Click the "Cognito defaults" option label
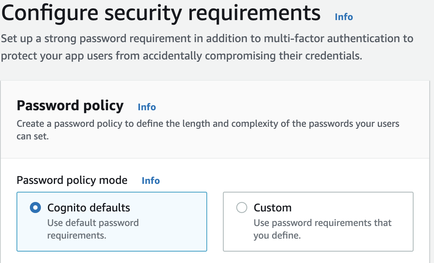Image resolution: width=434 pixels, height=263 pixels. point(88,207)
